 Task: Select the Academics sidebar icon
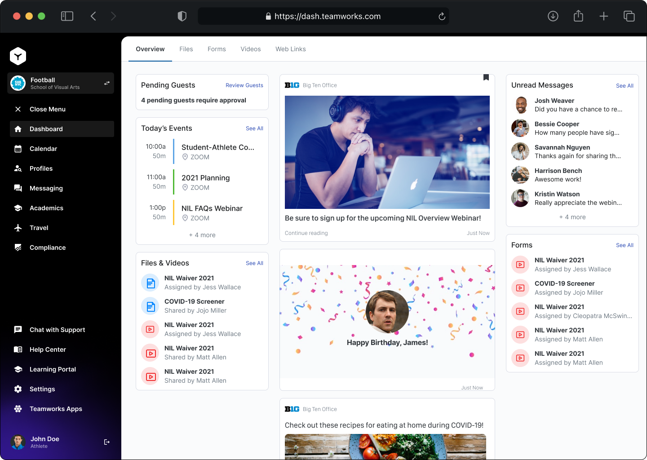point(18,208)
